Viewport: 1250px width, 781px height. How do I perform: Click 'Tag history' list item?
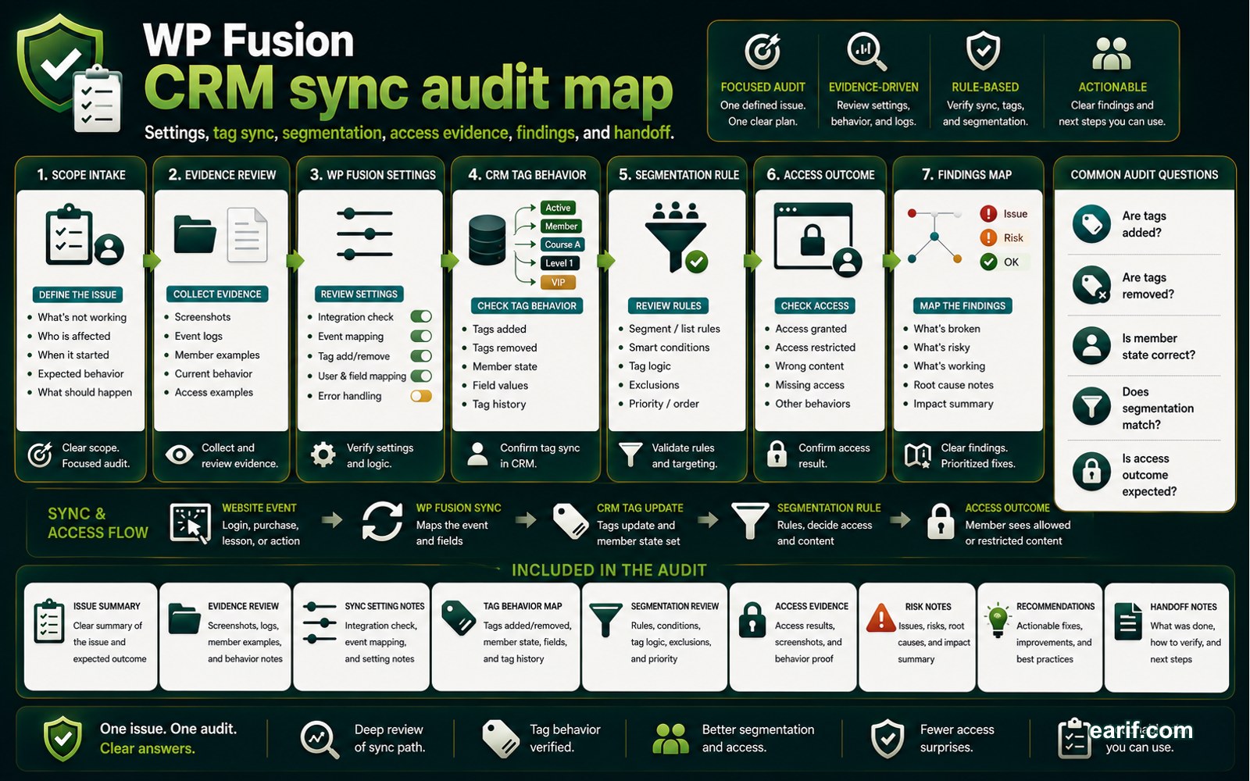coord(498,405)
